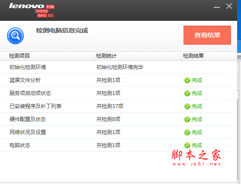Click green check icon for 硬件配置及状态
Viewport: 241px width, 184px height.
(187, 119)
